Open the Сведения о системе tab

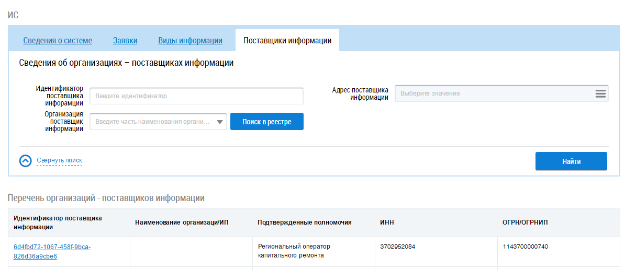click(58, 41)
